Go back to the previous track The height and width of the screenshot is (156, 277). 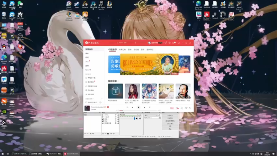tap(133, 107)
